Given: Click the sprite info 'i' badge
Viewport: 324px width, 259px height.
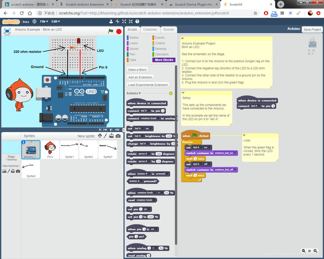Looking at the screenshot, I should pyautogui.click(x=24, y=142).
